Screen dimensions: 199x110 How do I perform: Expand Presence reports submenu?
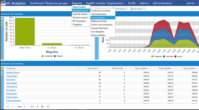click(x=81, y=18)
